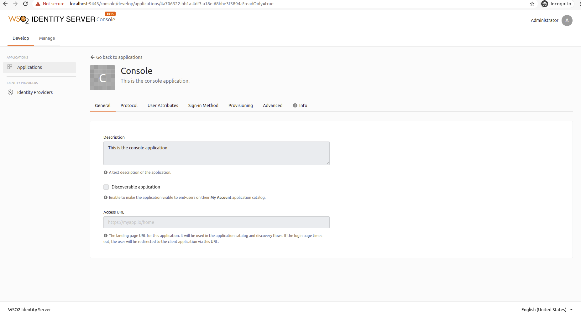Click 'This is the console application.' subtitle
This screenshot has height=315, width=581.
click(155, 81)
